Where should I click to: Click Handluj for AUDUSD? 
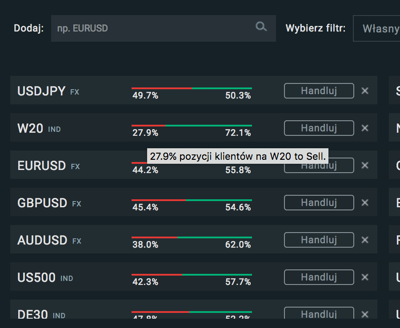(319, 240)
